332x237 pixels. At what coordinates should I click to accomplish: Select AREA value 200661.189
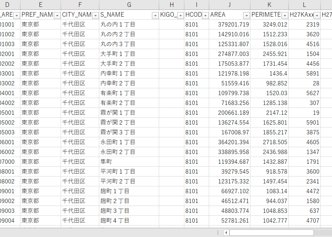230,113
